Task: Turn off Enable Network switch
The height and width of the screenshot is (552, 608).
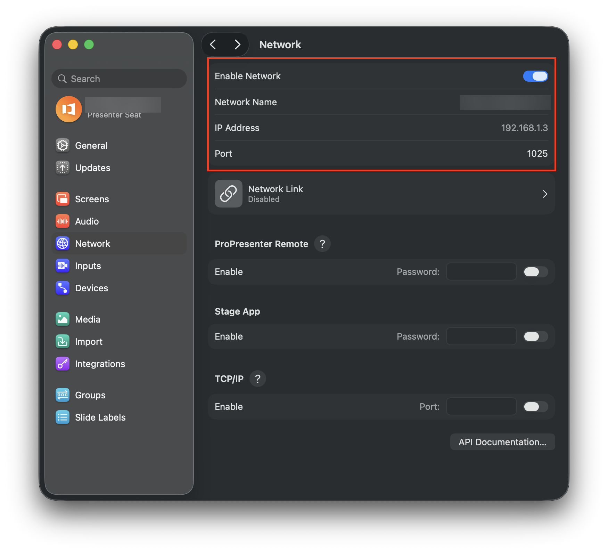Action: pos(535,76)
